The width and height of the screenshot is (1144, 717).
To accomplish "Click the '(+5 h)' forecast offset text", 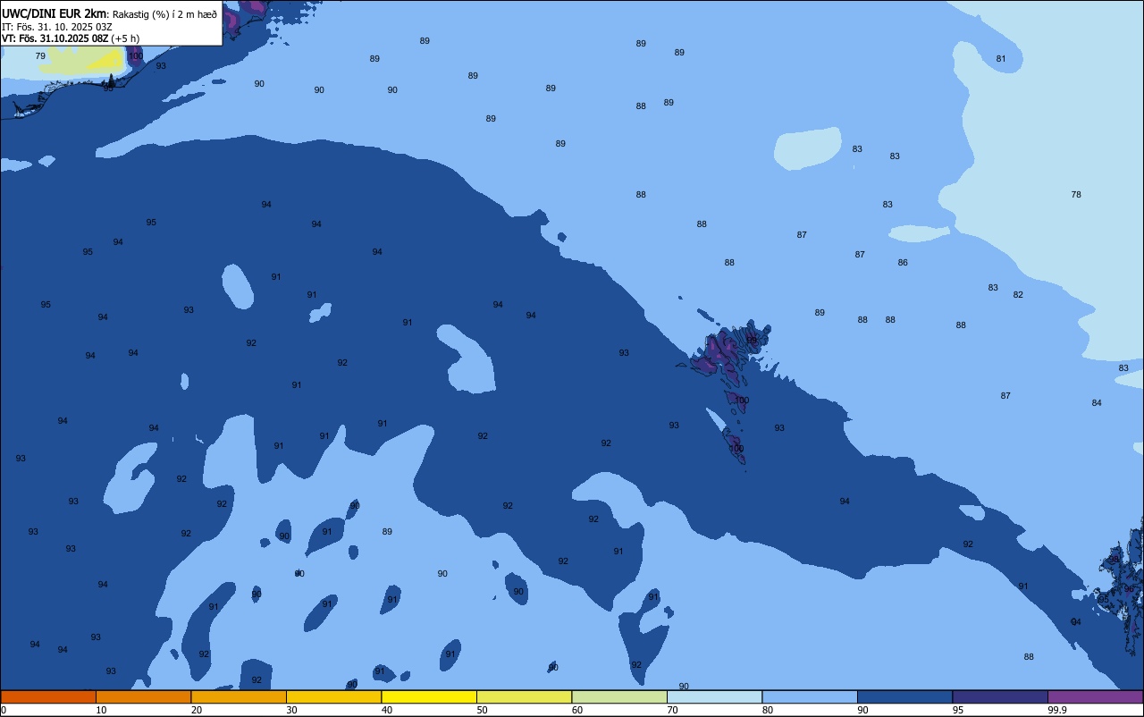I will click(125, 38).
